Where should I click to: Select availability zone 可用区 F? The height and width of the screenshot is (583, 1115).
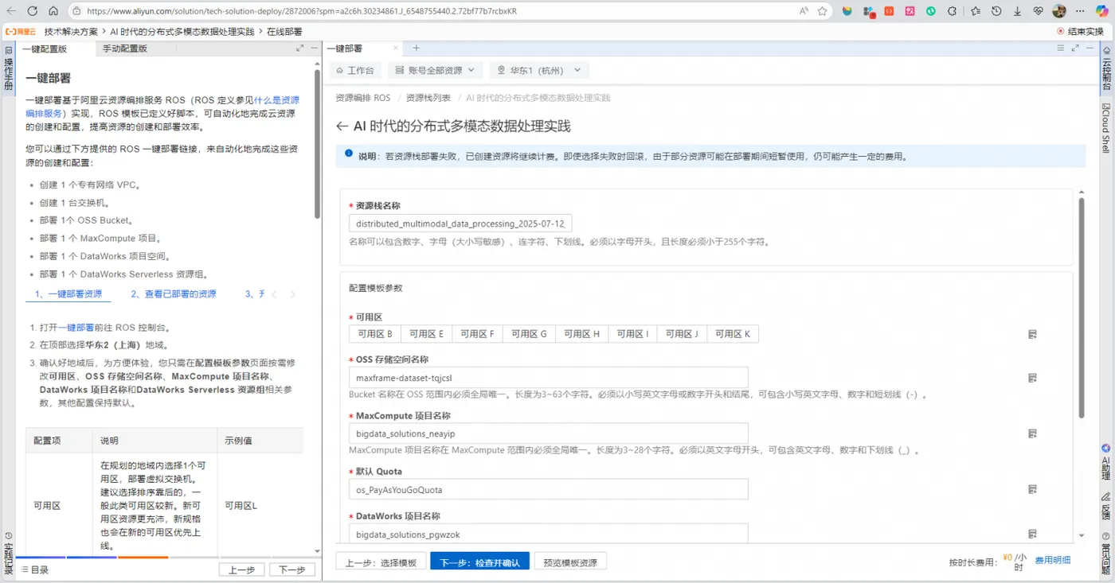[477, 334]
